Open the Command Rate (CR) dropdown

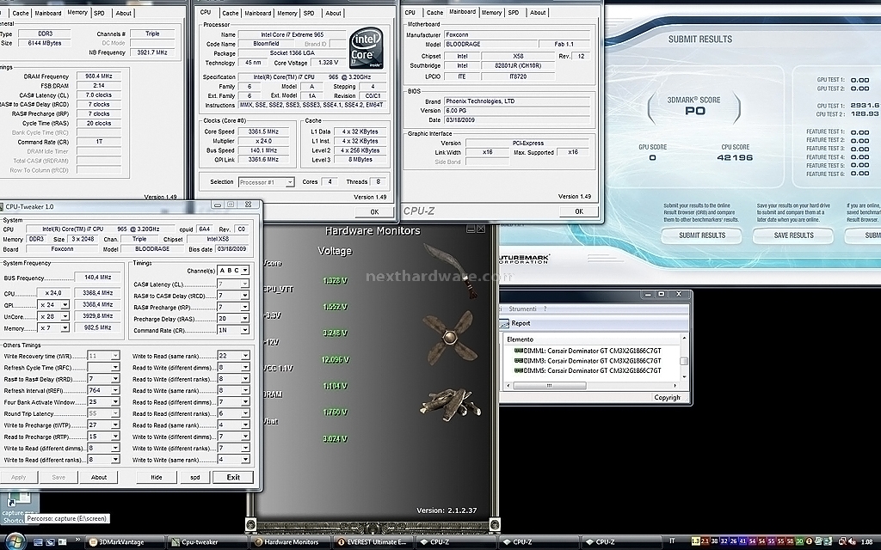pos(245,330)
